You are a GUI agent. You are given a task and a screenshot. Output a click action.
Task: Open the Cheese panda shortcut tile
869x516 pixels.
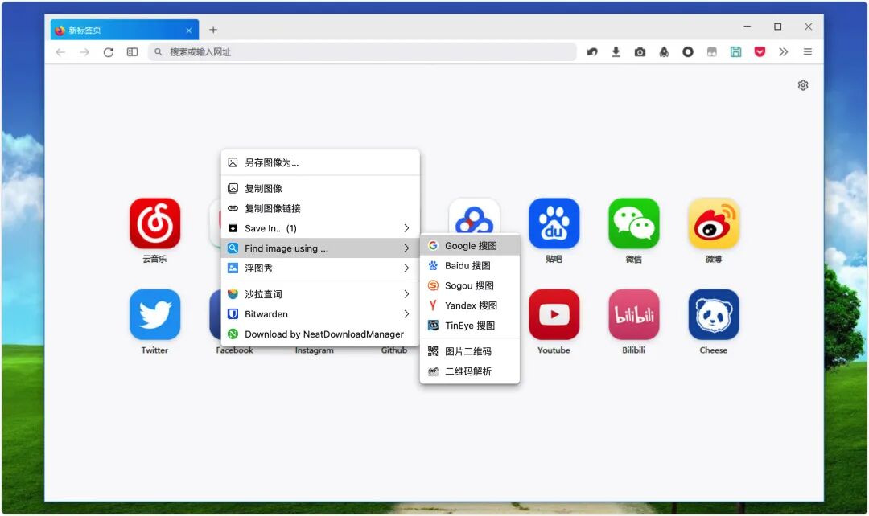pyautogui.click(x=713, y=314)
